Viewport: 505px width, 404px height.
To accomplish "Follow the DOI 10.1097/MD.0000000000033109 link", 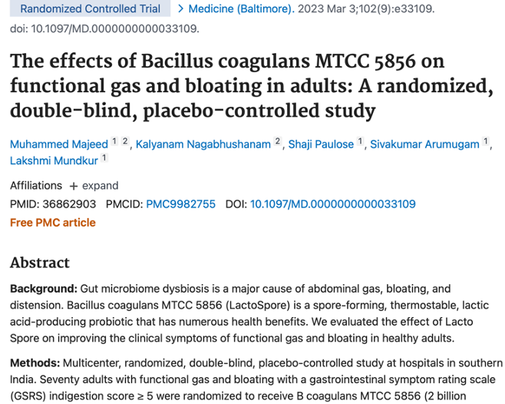I will (333, 204).
